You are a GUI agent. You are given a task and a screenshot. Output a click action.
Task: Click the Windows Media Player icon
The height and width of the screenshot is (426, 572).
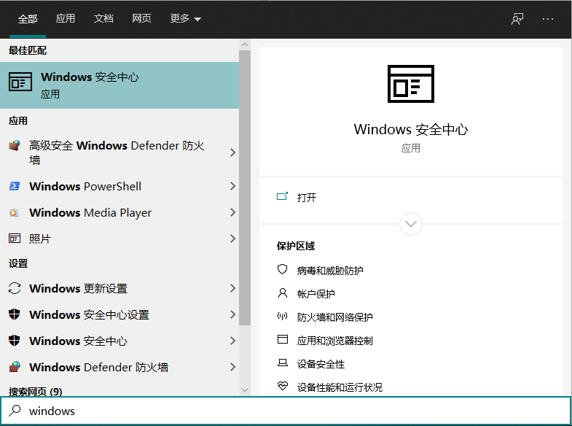(x=14, y=212)
